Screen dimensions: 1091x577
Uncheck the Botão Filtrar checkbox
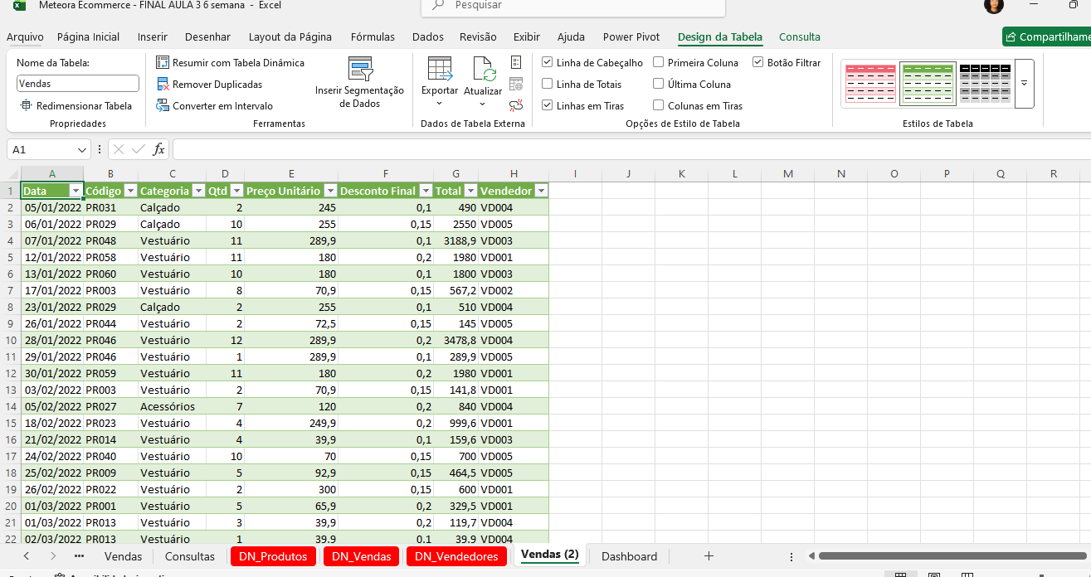click(x=758, y=63)
